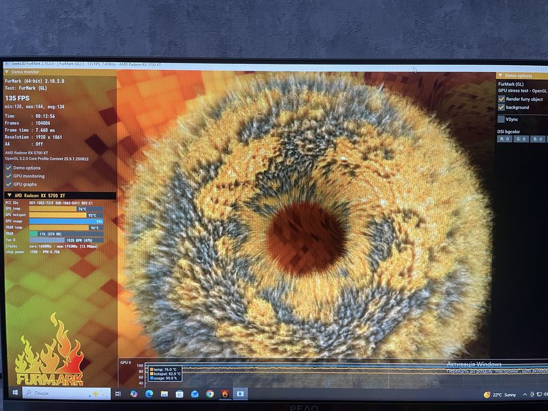Click the PCI IDs DEV:1002-731F line

(x=49, y=203)
